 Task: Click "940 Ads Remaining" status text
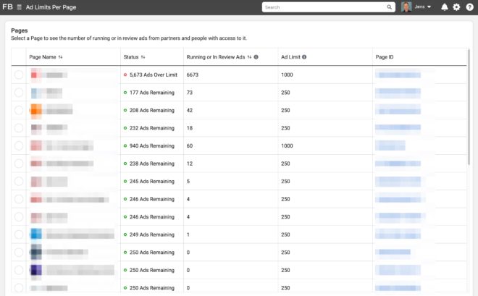coord(152,145)
